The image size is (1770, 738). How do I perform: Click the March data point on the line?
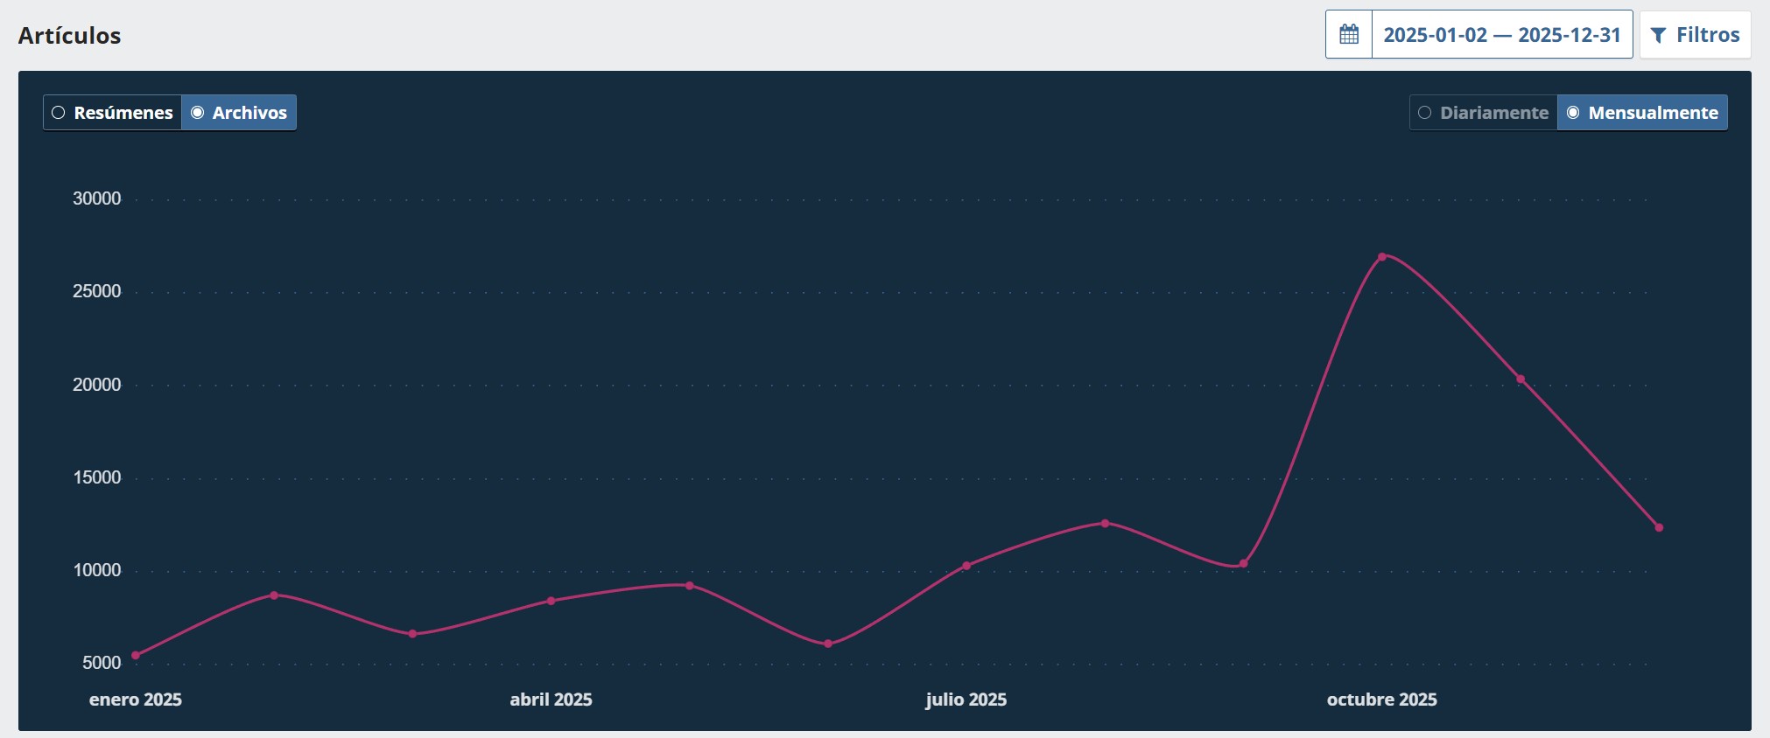click(x=412, y=634)
